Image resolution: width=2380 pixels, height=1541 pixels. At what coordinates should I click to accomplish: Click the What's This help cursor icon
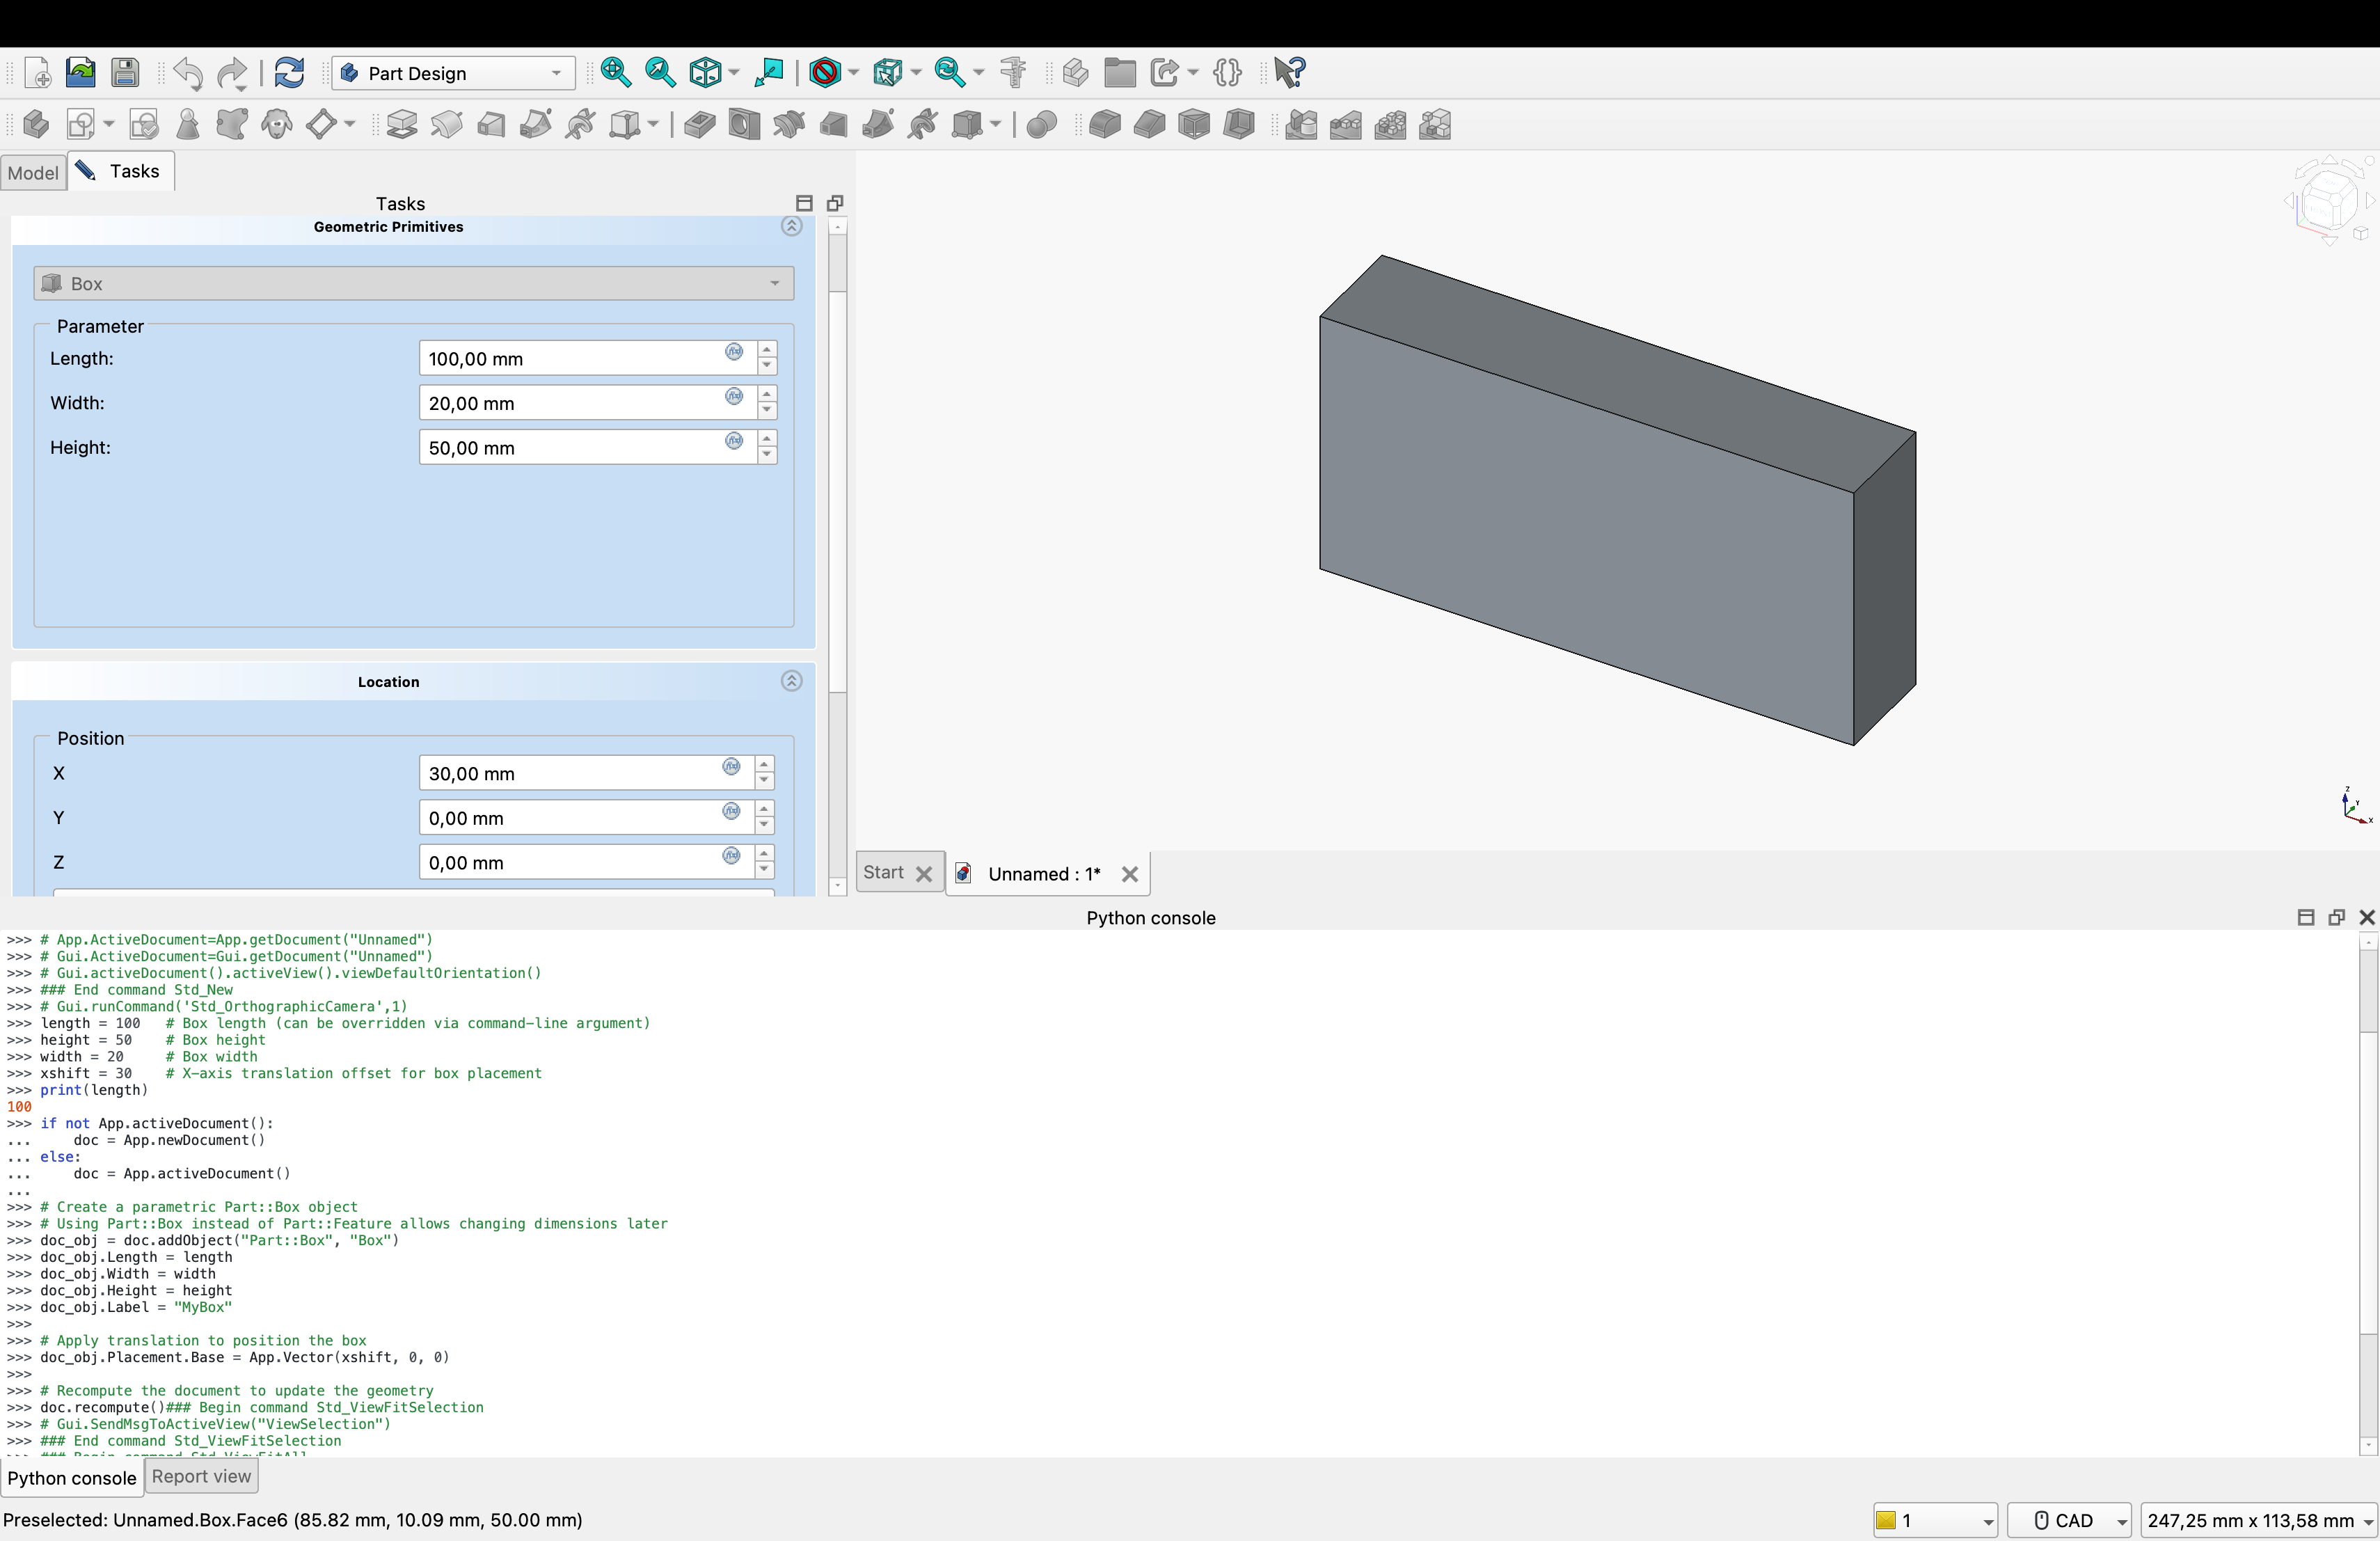click(1289, 73)
